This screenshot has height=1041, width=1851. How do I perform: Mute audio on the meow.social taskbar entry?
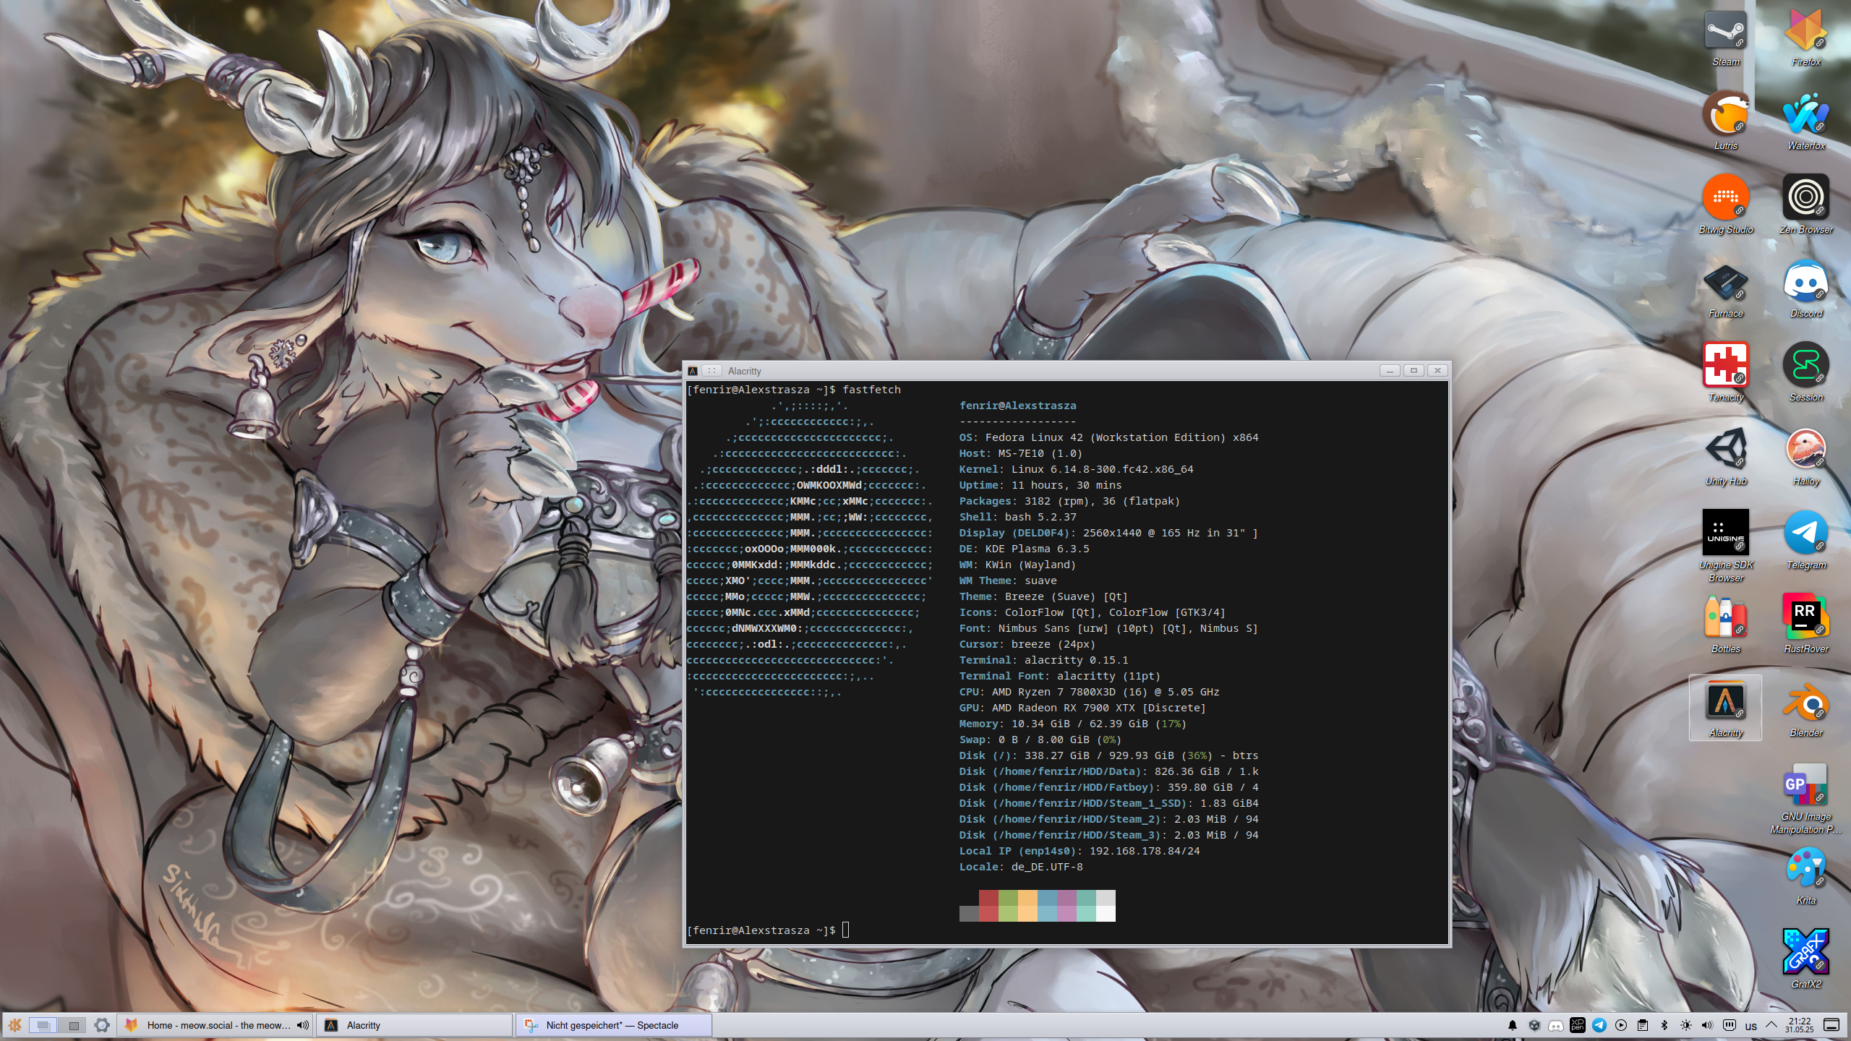point(302,1025)
